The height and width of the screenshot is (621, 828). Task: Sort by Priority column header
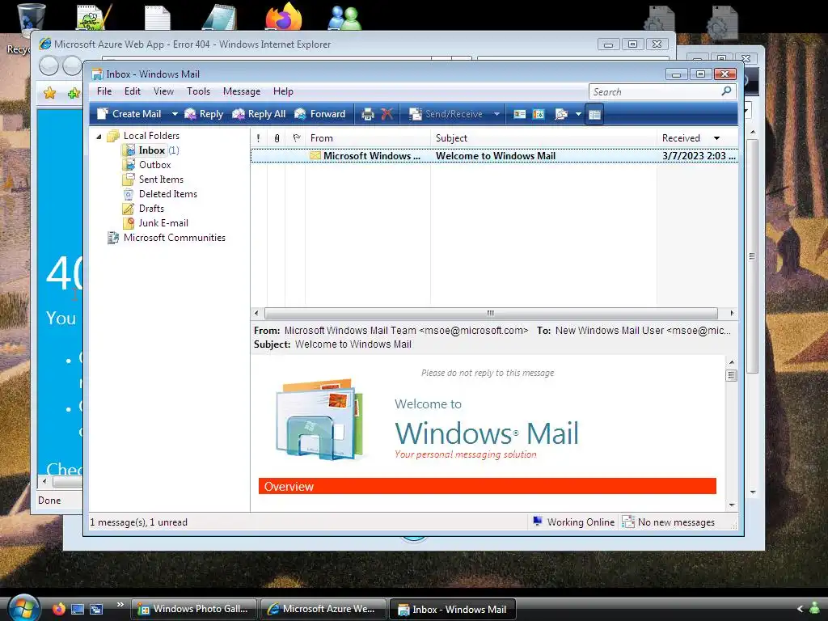pyautogui.click(x=258, y=138)
